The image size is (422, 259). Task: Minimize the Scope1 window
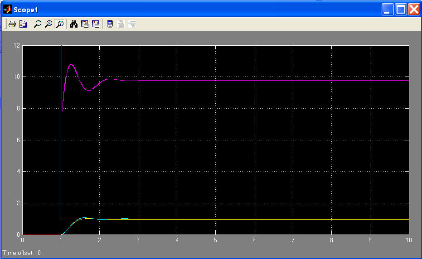coord(388,10)
